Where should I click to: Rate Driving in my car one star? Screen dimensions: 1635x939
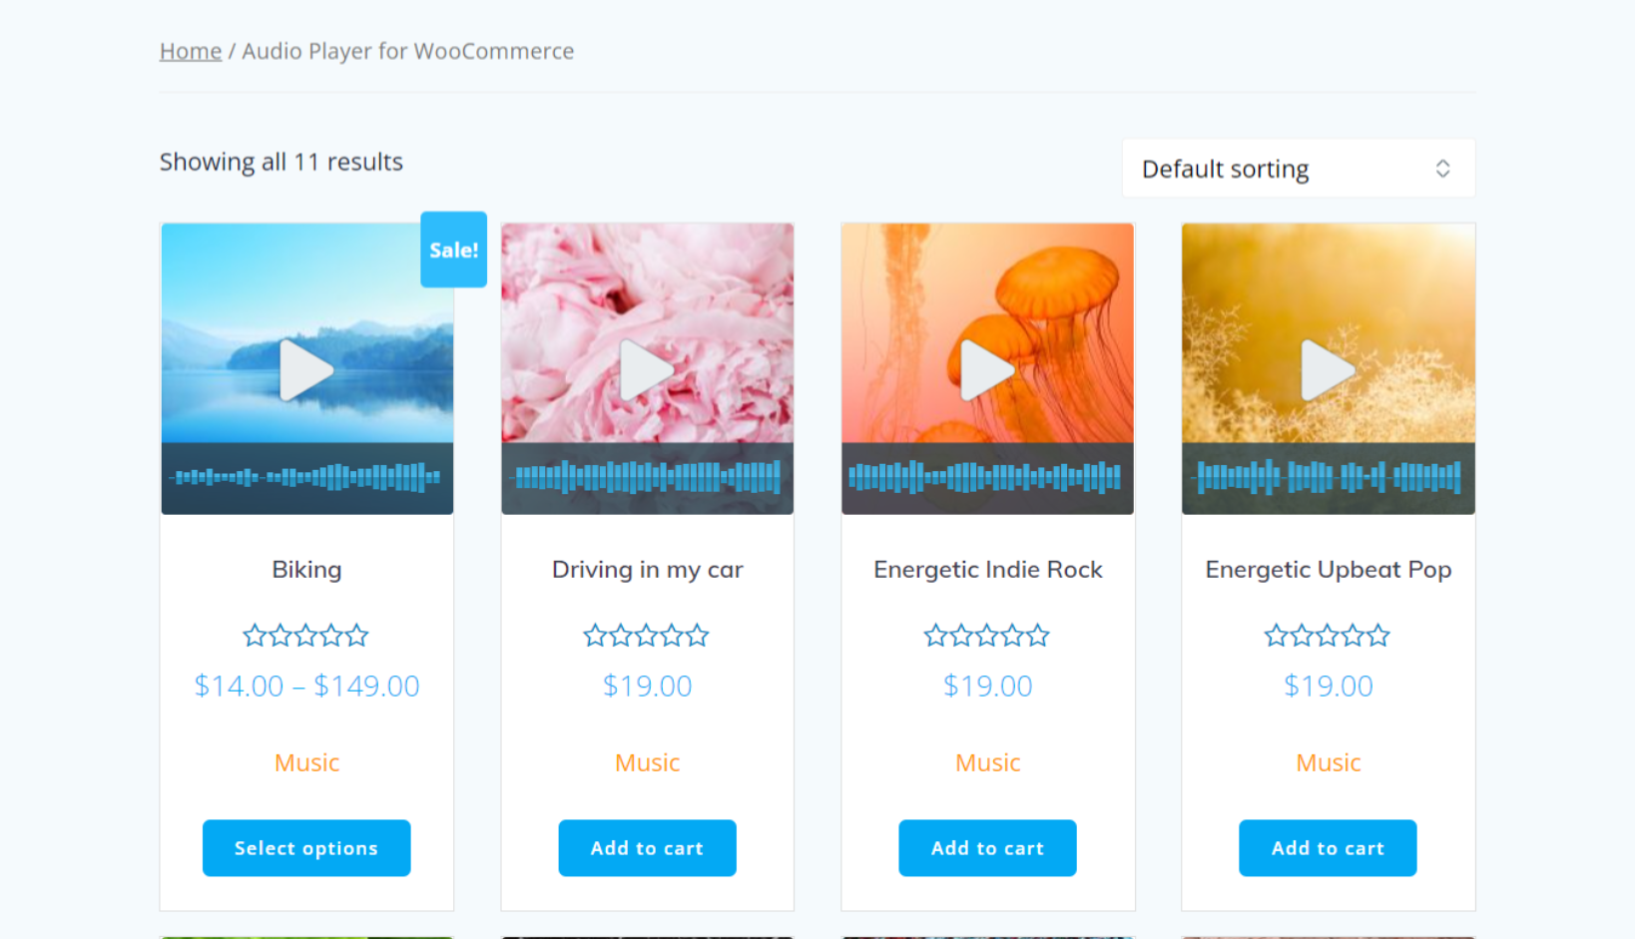tap(596, 635)
